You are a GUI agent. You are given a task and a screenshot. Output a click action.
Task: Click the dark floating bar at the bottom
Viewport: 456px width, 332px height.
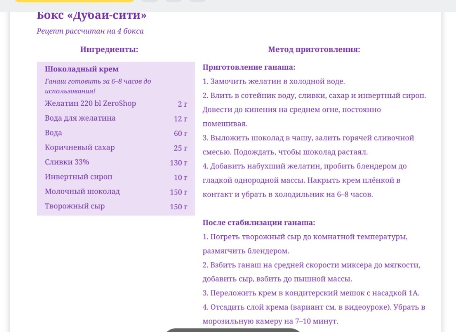coord(232,330)
